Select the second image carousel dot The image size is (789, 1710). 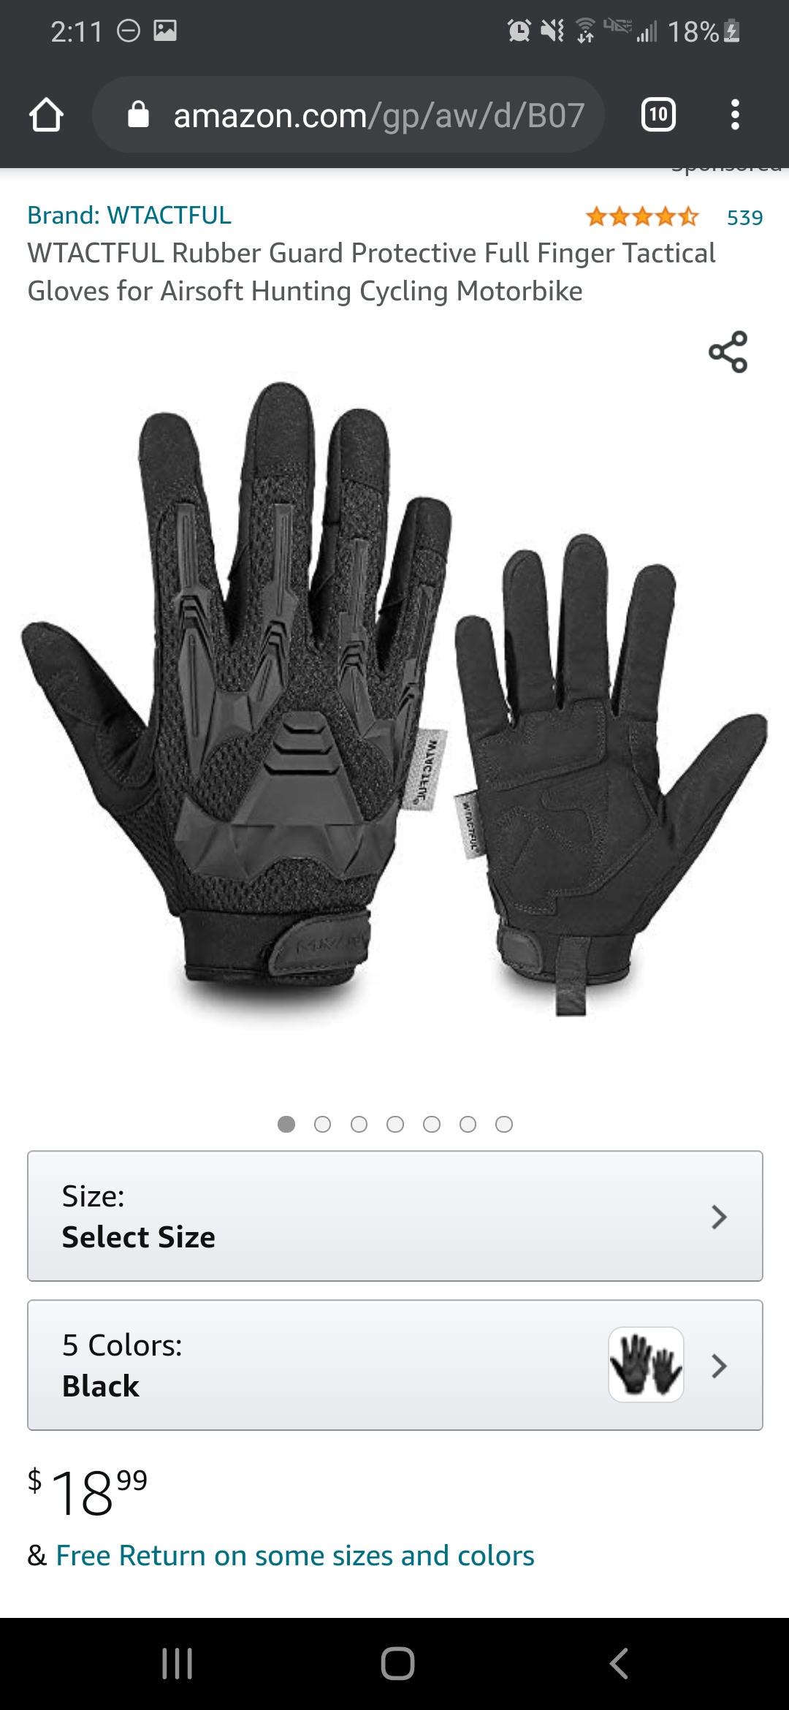(x=322, y=1124)
